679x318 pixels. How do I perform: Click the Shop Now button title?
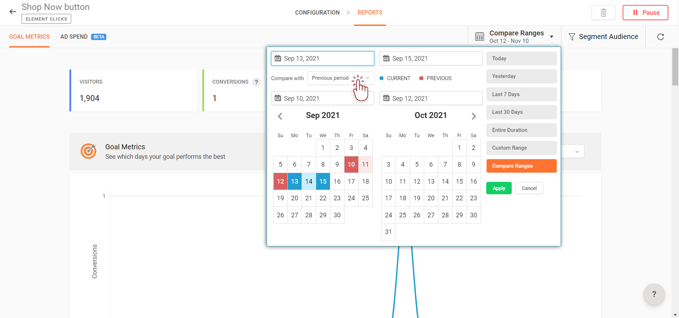coord(56,7)
